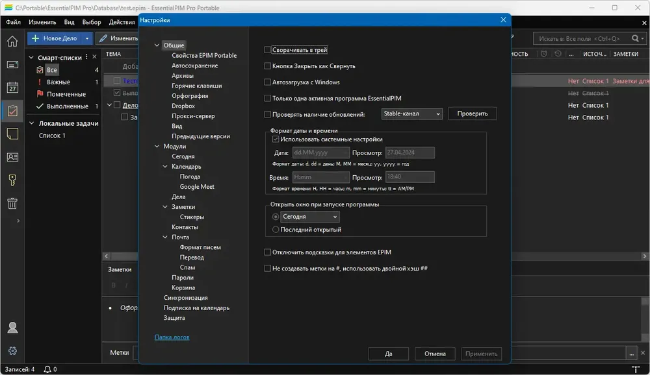Open the Сегодня startup window dropdown
The height and width of the screenshot is (375, 650).
309,217
